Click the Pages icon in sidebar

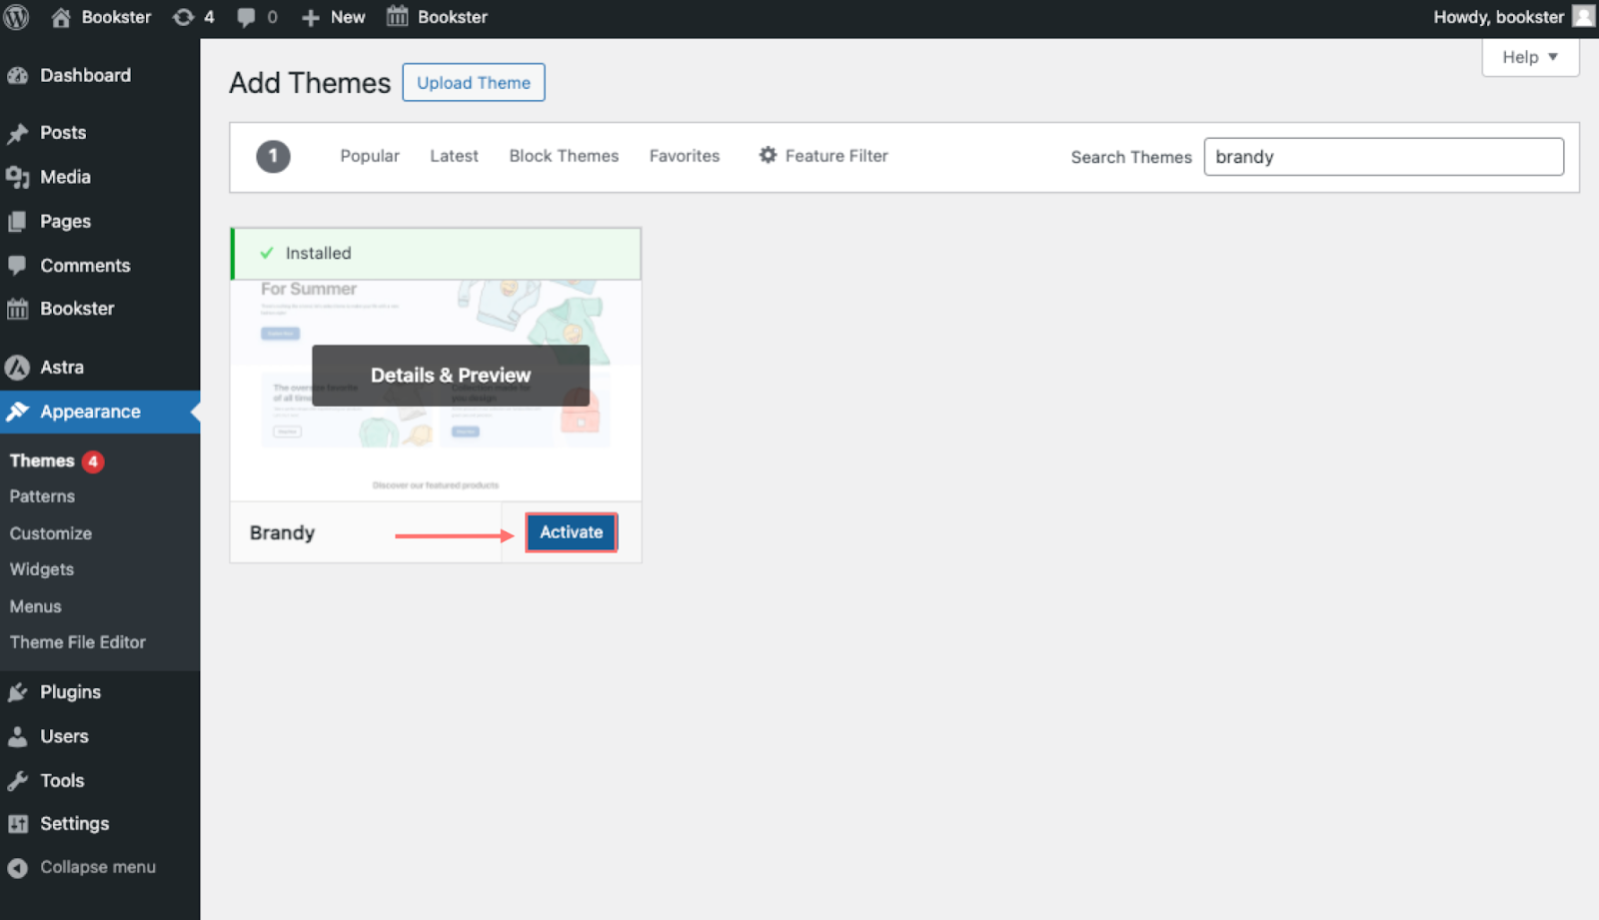click(17, 222)
